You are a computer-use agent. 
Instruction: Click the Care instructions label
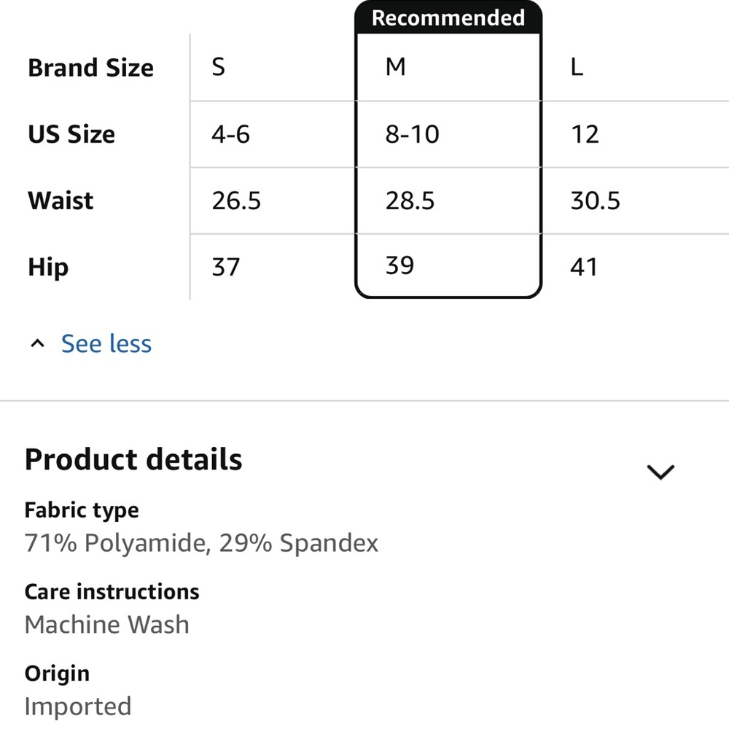pyautogui.click(x=112, y=591)
